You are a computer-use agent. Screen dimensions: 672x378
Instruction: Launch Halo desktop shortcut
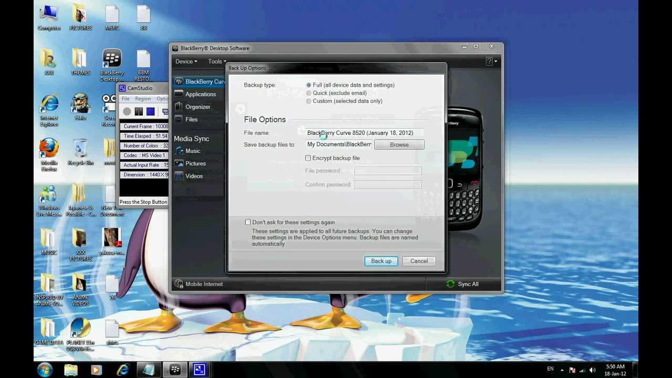(80, 108)
